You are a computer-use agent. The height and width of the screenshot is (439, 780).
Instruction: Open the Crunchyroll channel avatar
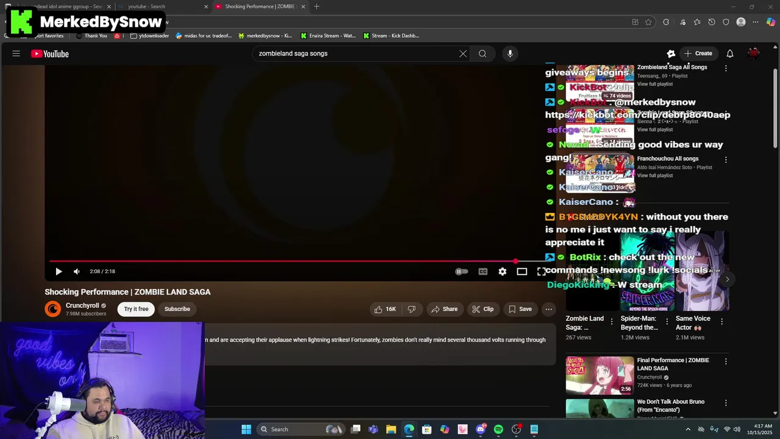(53, 309)
